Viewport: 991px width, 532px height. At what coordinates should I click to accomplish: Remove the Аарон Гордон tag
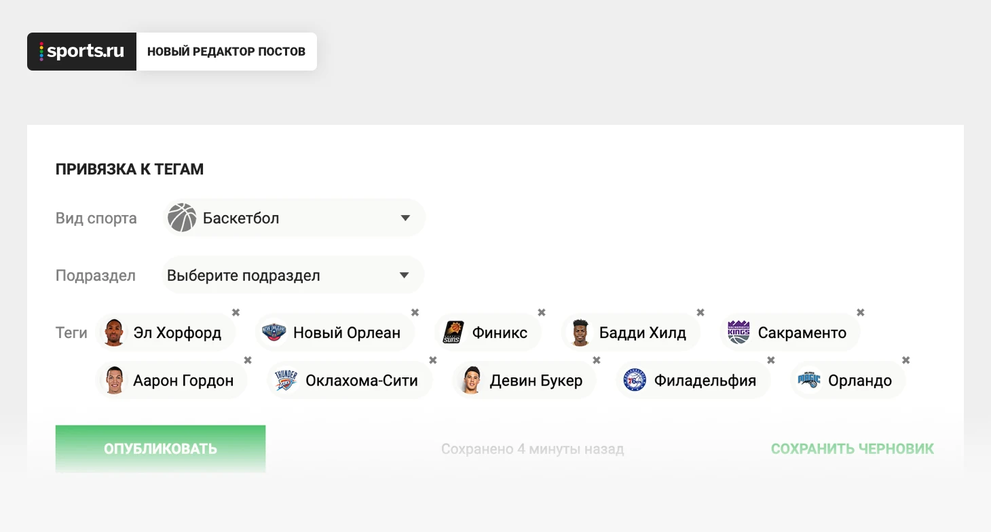[x=248, y=360]
